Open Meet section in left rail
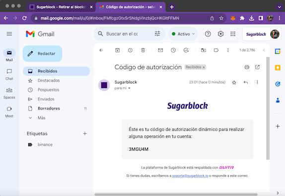Screen dimensions: 285x196 pyautogui.click(x=9, y=112)
